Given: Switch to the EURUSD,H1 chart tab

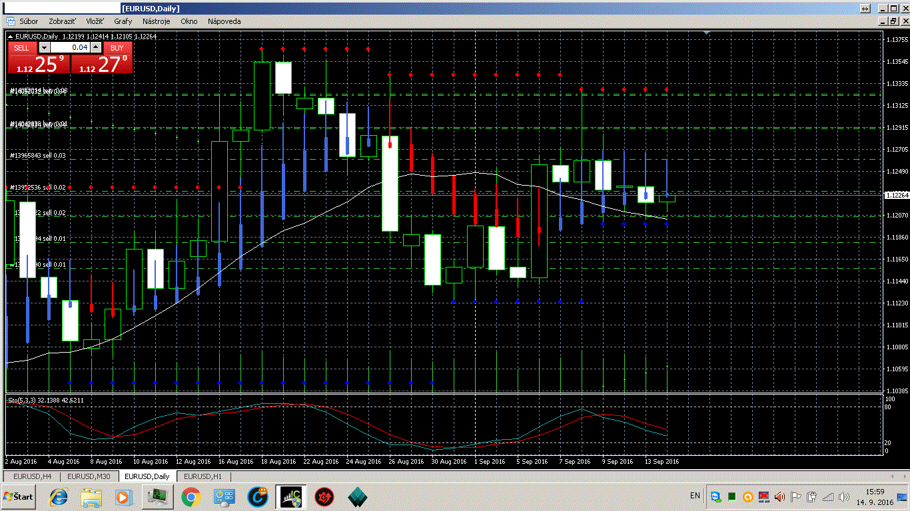Looking at the screenshot, I should pyautogui.click(x=203, y=476).
